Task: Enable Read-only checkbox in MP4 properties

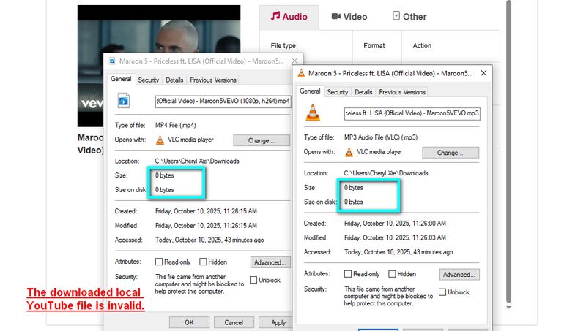Action: point(159,262)
